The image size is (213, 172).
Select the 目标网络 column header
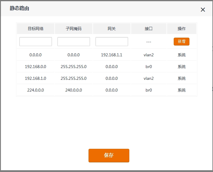pos(36,29)
